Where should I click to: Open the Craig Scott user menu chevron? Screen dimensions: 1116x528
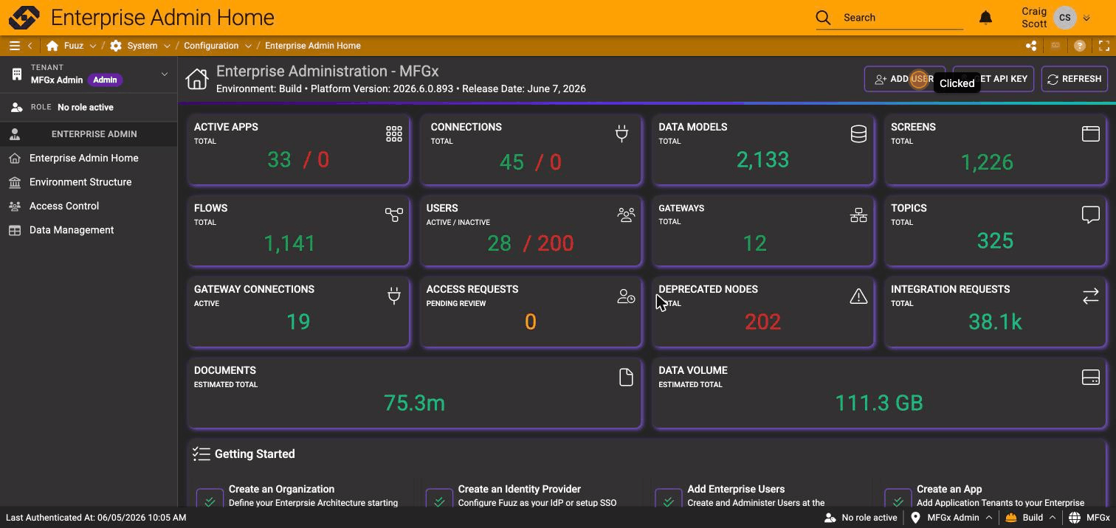[1086, 18]
